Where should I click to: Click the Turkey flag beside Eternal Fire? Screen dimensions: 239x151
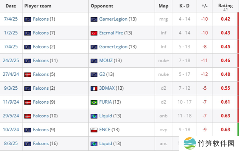(x=94, y=33)
